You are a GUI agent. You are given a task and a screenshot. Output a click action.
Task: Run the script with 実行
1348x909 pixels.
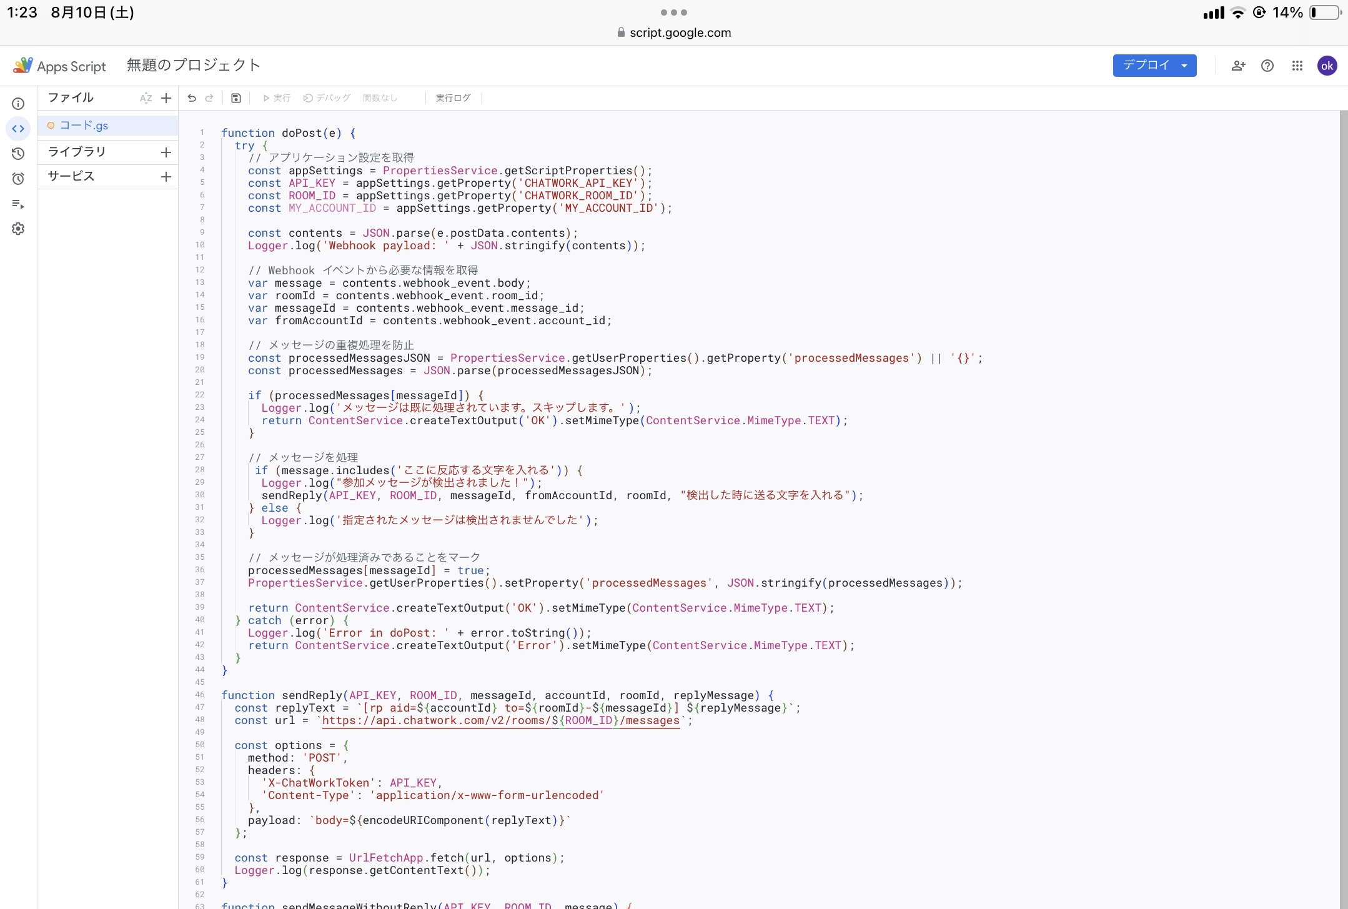click(x=276, y=98)
